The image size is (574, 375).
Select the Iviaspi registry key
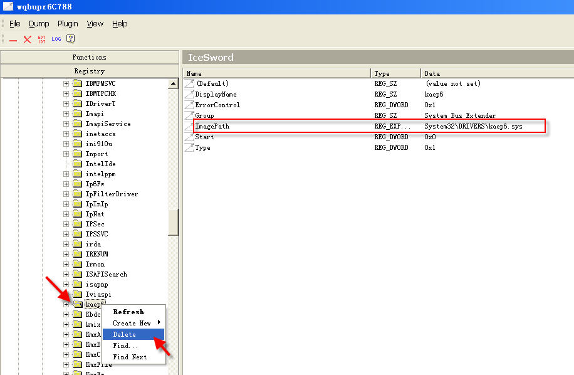pyautogui.click(x=98, y=294)
